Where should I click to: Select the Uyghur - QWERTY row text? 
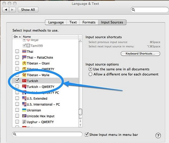[40, 122]
